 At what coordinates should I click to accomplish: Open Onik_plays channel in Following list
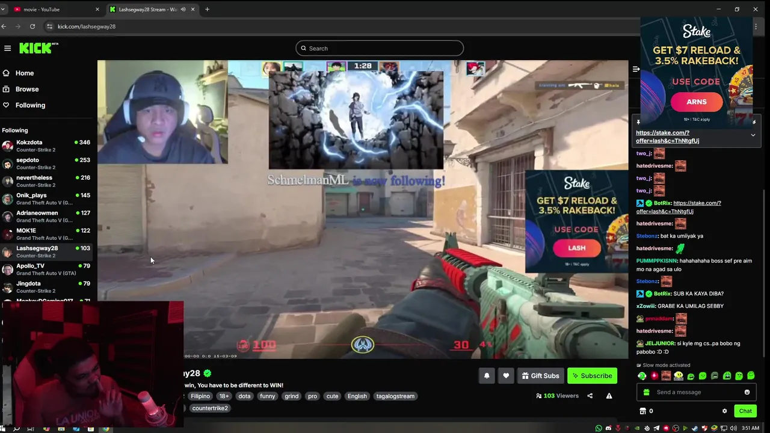pos(46,199)
